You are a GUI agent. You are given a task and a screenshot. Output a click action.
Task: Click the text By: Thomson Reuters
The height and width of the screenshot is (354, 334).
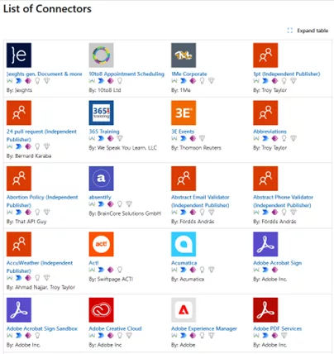(x=196, y=148)
